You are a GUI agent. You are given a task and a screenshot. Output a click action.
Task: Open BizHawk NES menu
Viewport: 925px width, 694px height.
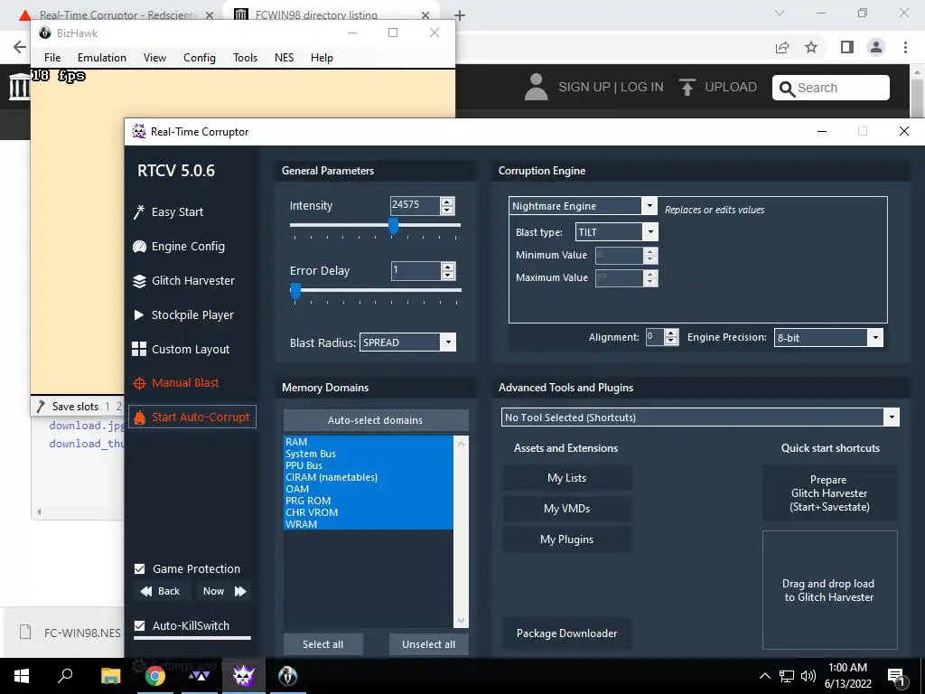pyautogui.click(x=284, y=58)
